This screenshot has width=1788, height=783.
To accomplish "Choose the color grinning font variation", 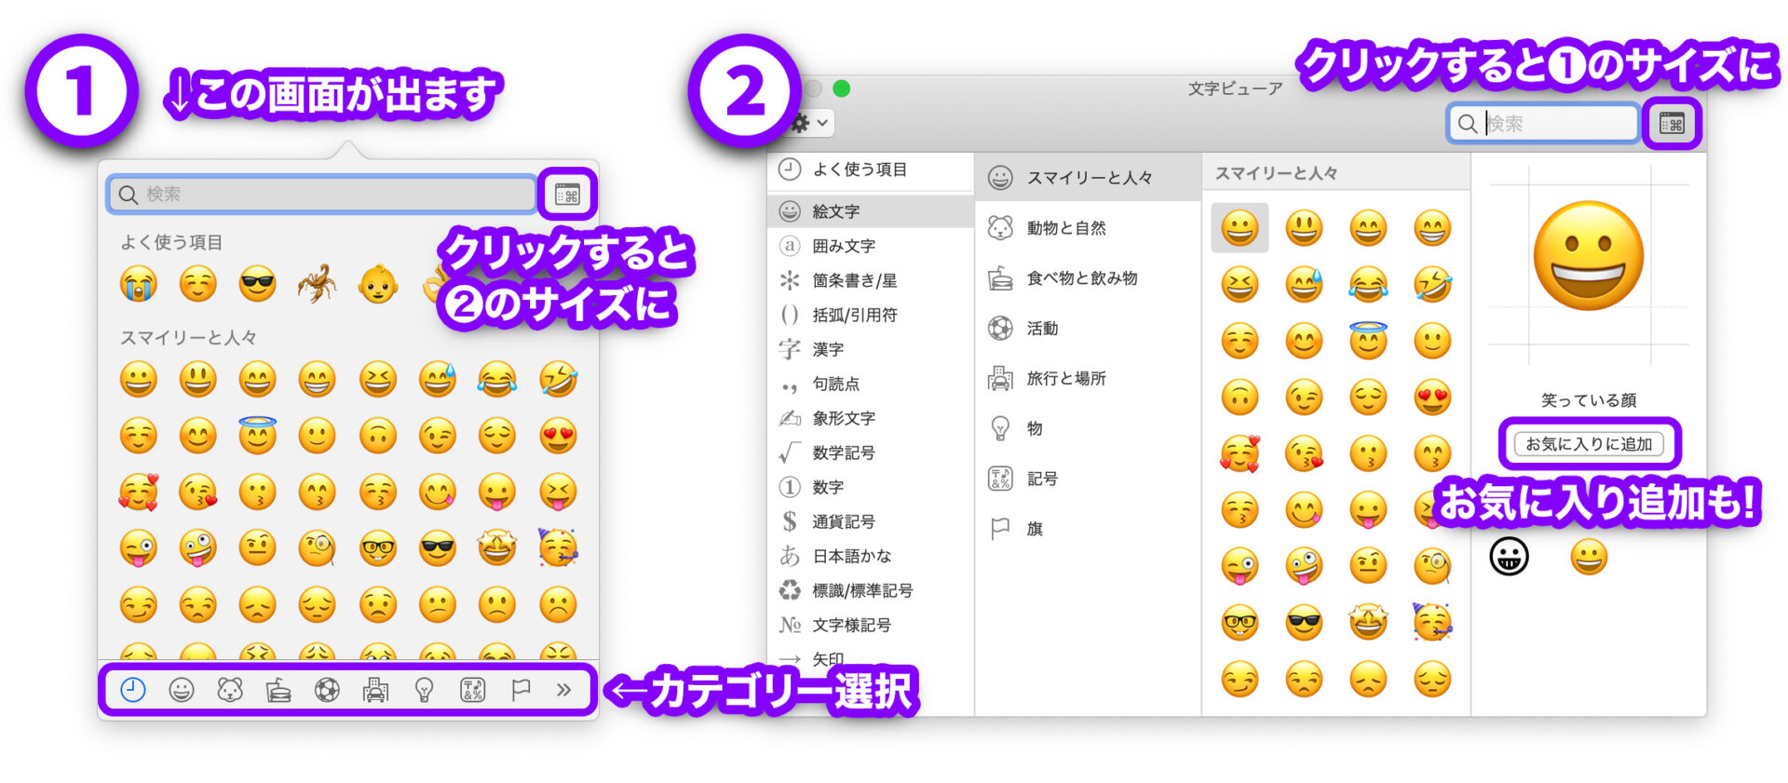I will 1589,557.
